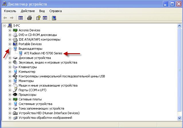Open Properties via the question-mark sheet icon

tap(38, 18)
